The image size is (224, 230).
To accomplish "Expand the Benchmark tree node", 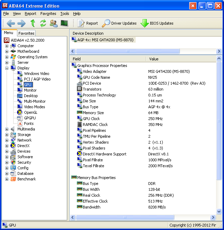I will coord(7,179).
